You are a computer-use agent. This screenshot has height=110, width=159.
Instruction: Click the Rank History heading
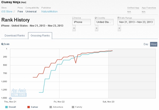pos(15,20)
